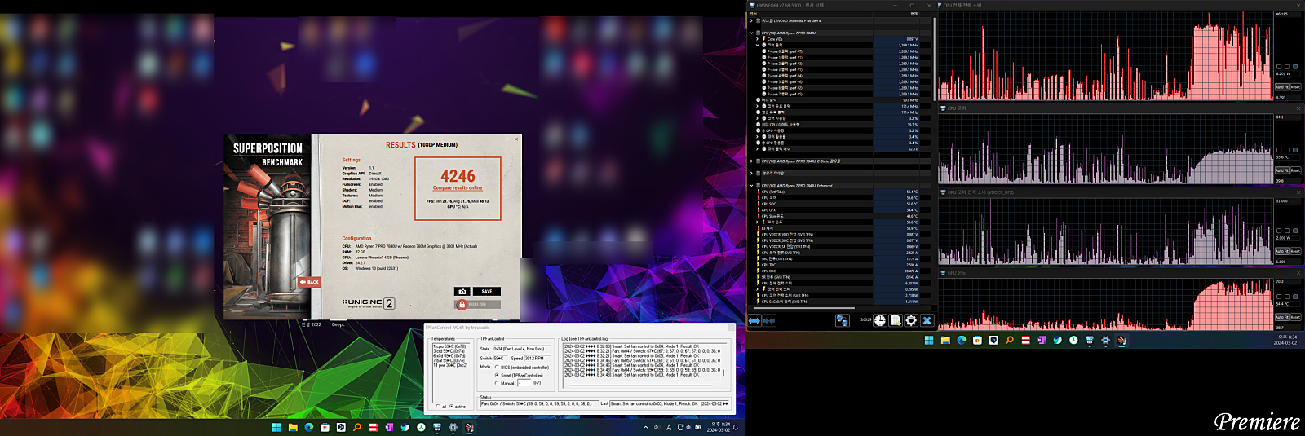Expand the Core VIDs row in HWiNFO

(x=757, y=39)
